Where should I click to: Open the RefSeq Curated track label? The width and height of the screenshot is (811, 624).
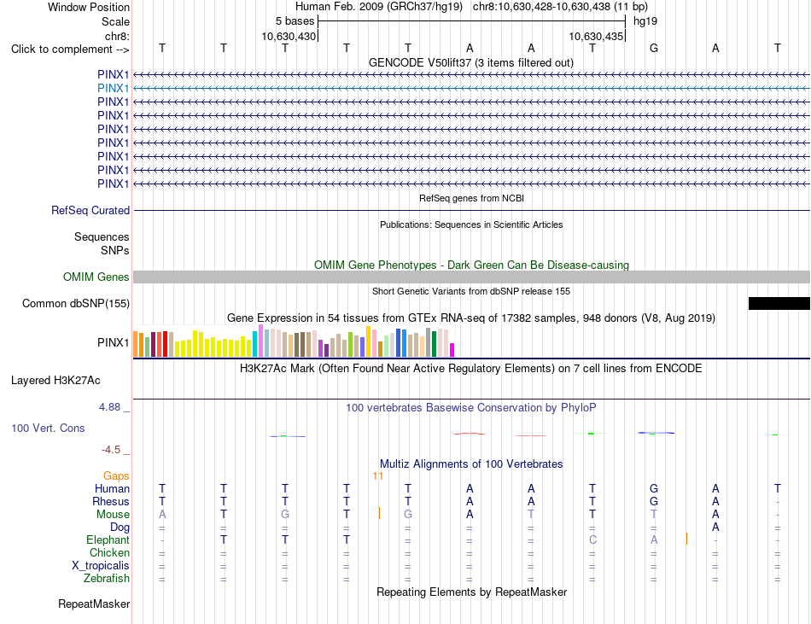click(x=90, y=210)
